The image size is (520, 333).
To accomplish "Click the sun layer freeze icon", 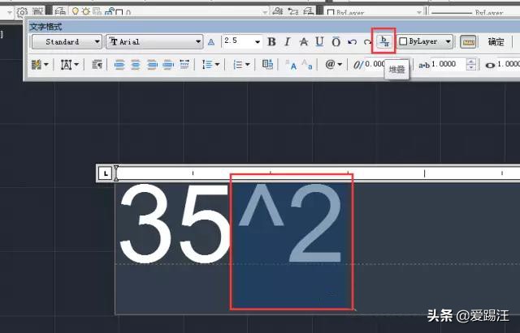I will pos(86,12).
